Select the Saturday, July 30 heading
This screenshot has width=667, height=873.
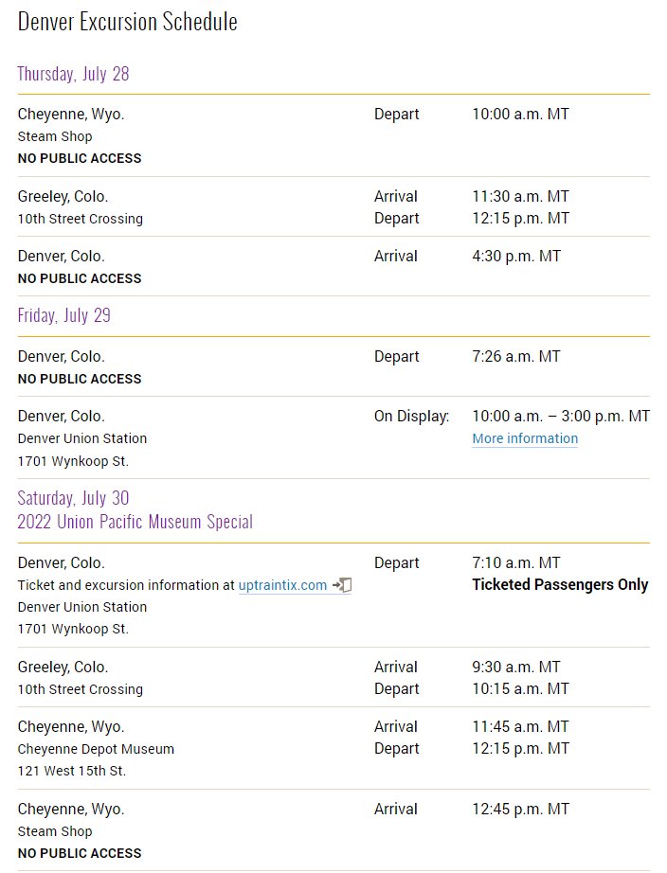(73, 498)
